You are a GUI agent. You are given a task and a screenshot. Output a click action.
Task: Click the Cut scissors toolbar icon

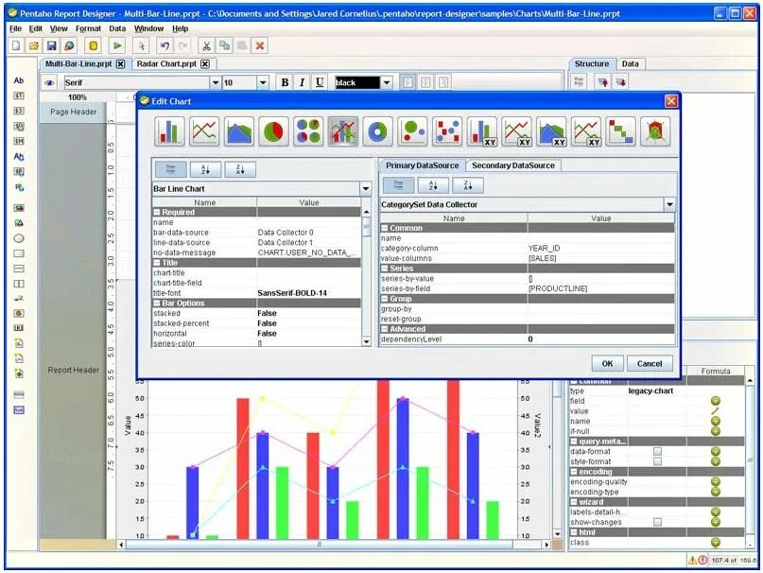coord(206,43)
